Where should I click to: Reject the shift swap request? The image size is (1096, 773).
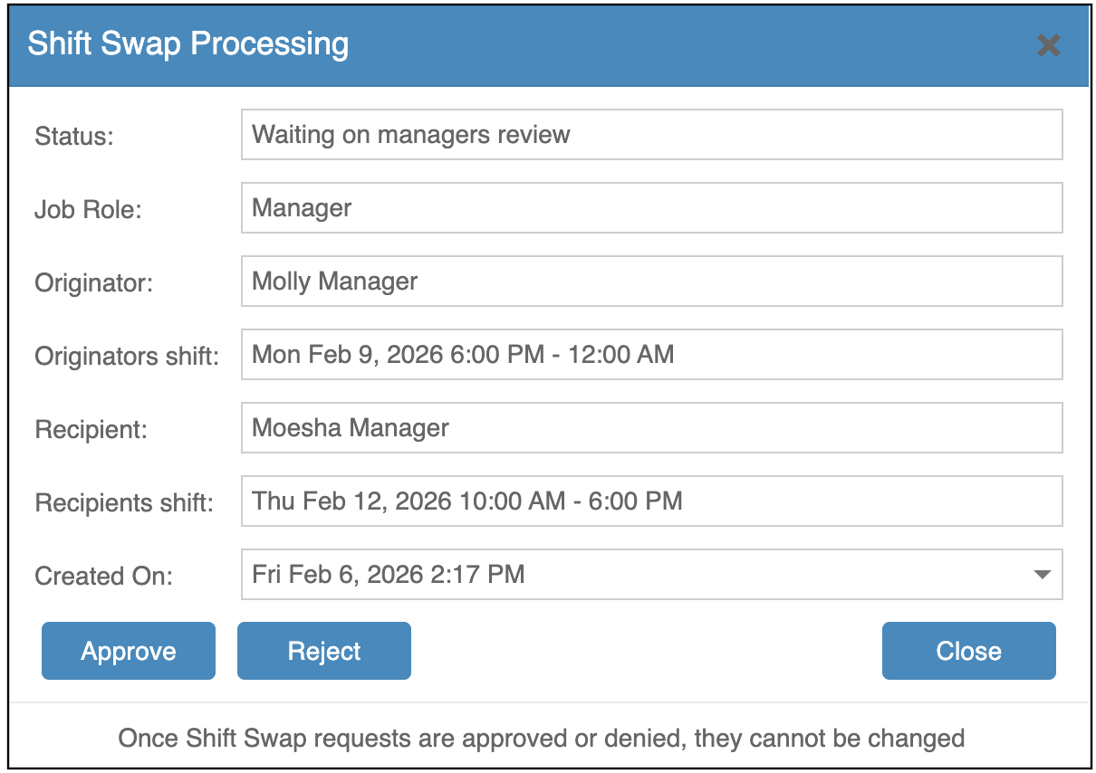(x=324, y=651)
